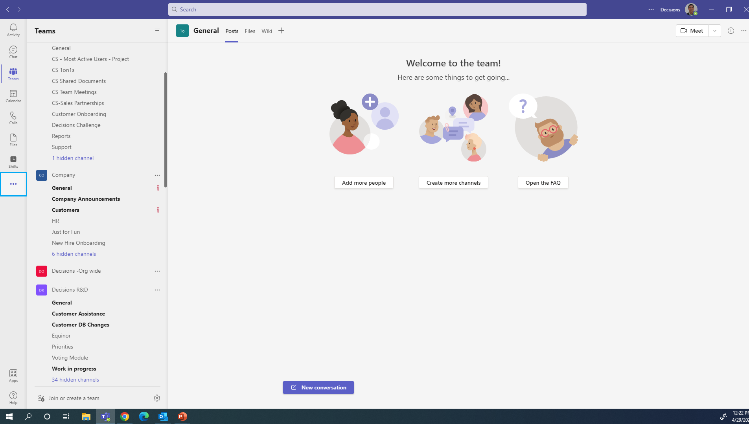Open the Calls section

click(x=13, y=118)
